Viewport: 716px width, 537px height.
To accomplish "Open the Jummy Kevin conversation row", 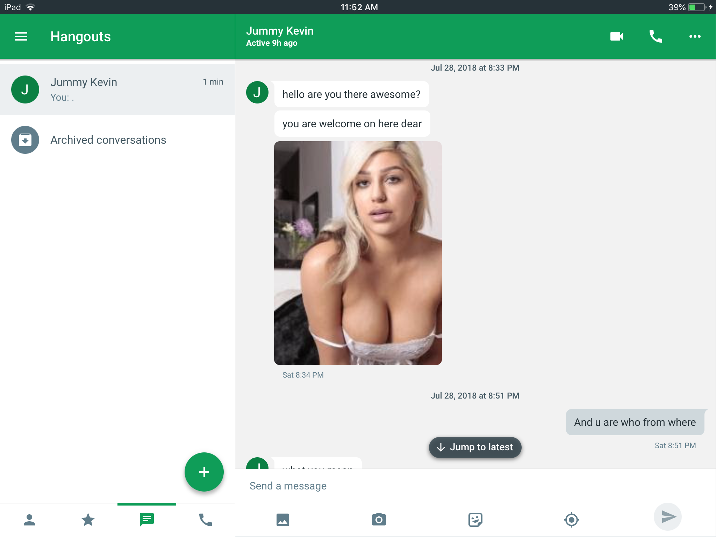I will click(117, 89).
